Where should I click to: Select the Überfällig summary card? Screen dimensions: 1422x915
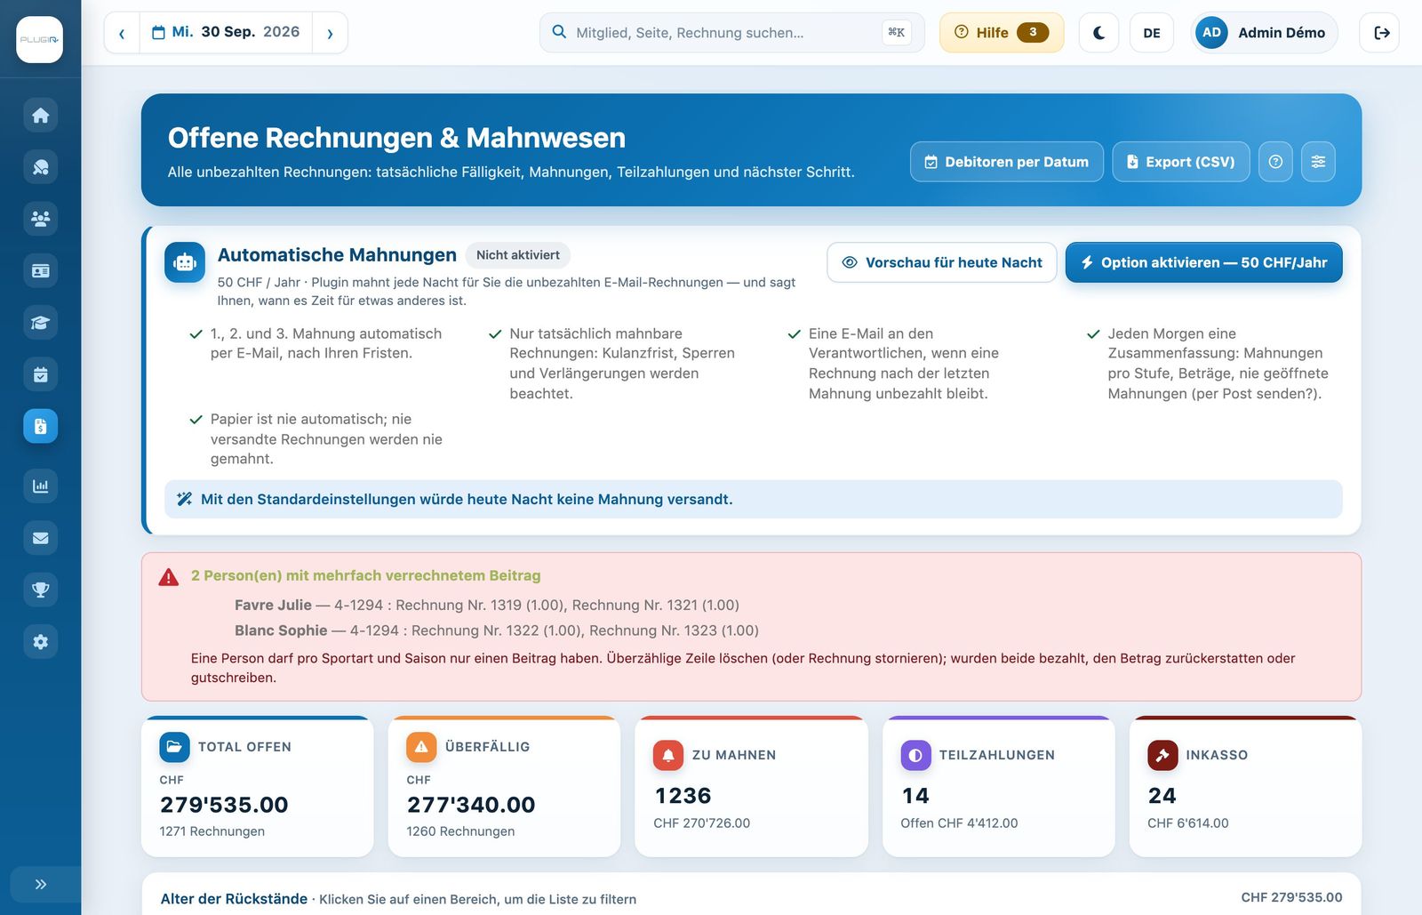coord(504,787)
